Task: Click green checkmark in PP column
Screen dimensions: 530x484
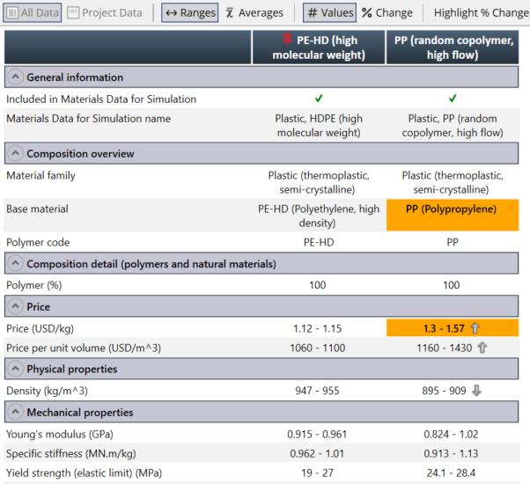Action: coord(452,99)
